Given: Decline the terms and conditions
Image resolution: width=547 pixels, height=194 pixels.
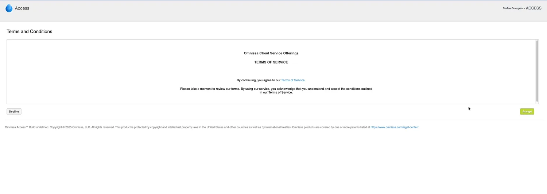Looking at the screenshot, I should click(x=14, y=112).
